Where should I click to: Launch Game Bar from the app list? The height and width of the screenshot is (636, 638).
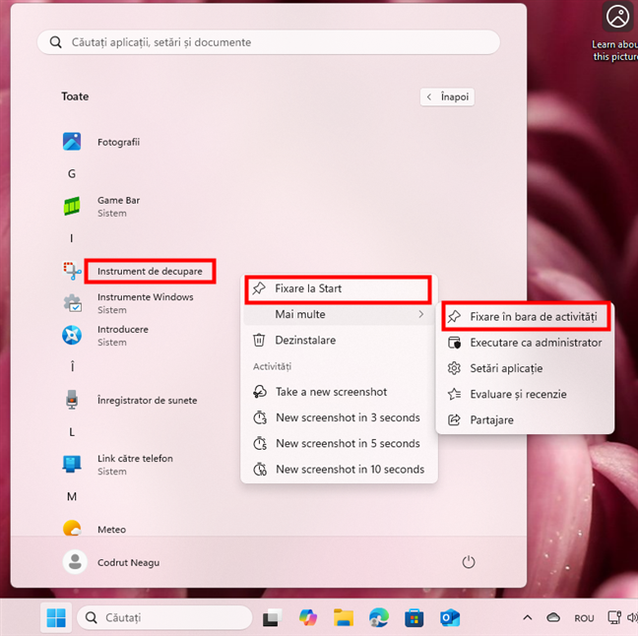click(x=72, y=206)
